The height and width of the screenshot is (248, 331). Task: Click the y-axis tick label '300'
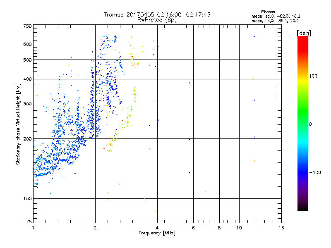point(28,104)
